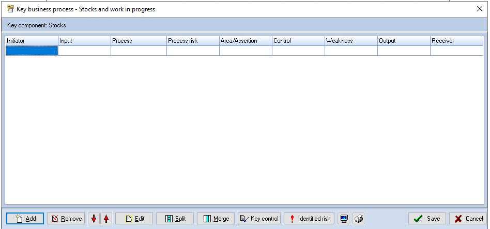Click the empty Output cell
This screenshot has width=490, height=229.
point(404,51)
